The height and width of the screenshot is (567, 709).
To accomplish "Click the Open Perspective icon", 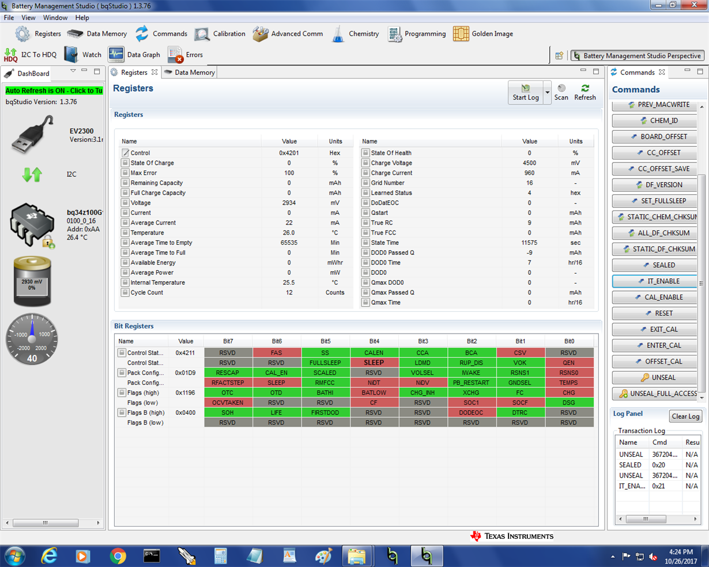I will tap(559, 56).
